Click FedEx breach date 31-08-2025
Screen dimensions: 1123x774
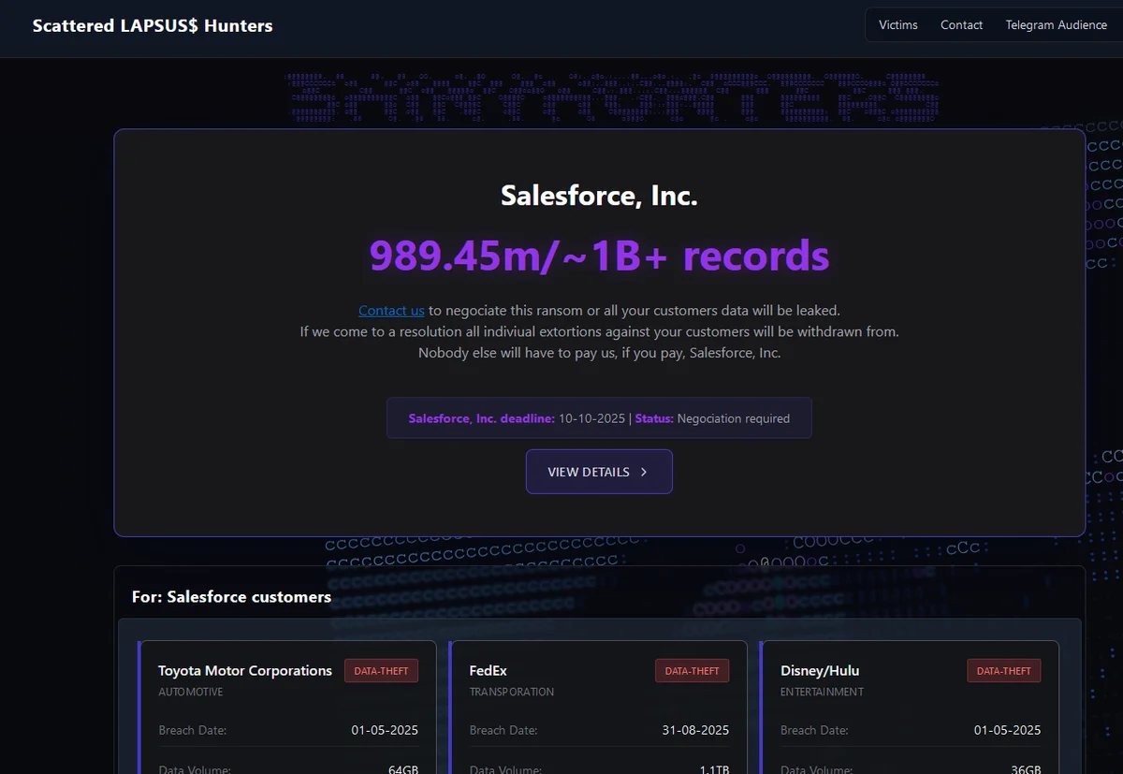(x=695, y=730)
